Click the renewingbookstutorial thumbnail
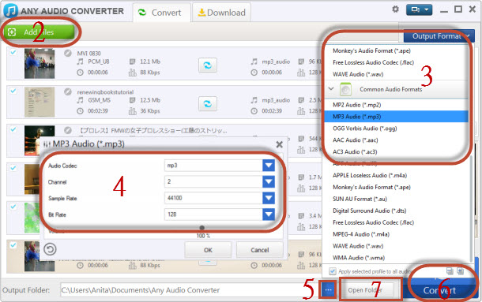This screenshot has width=482, height=302. [40, 102]
